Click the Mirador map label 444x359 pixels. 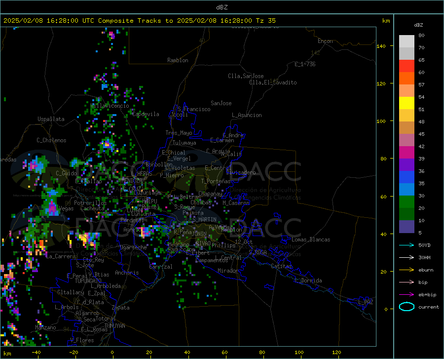[x=228, y=271]
